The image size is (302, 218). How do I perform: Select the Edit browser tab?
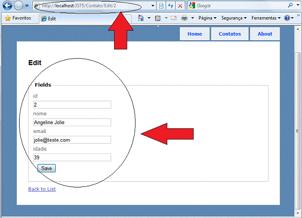coord(85,19)
